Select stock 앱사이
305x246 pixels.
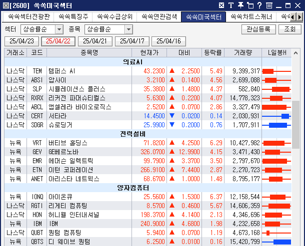57,80
